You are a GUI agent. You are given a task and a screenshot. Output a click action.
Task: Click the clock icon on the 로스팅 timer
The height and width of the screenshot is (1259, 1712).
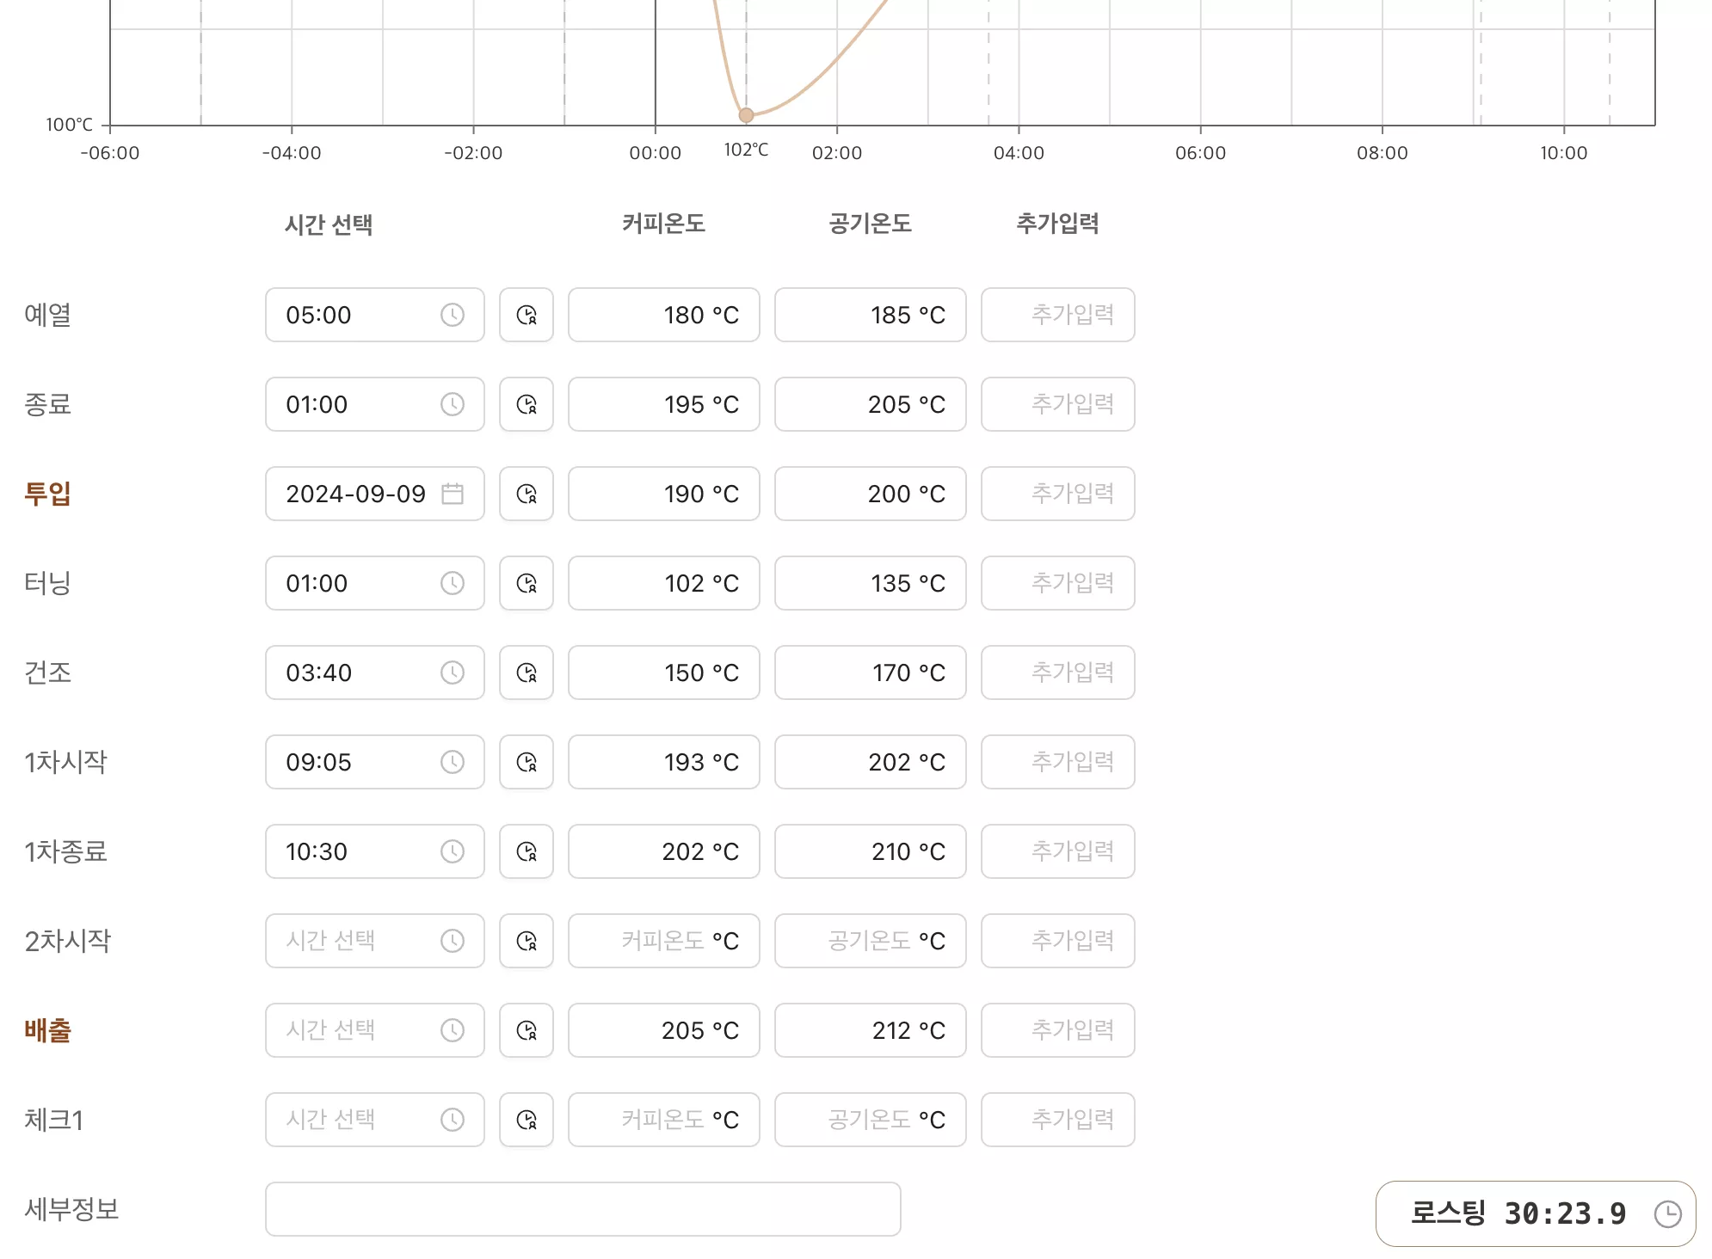pos(1667,1214)
